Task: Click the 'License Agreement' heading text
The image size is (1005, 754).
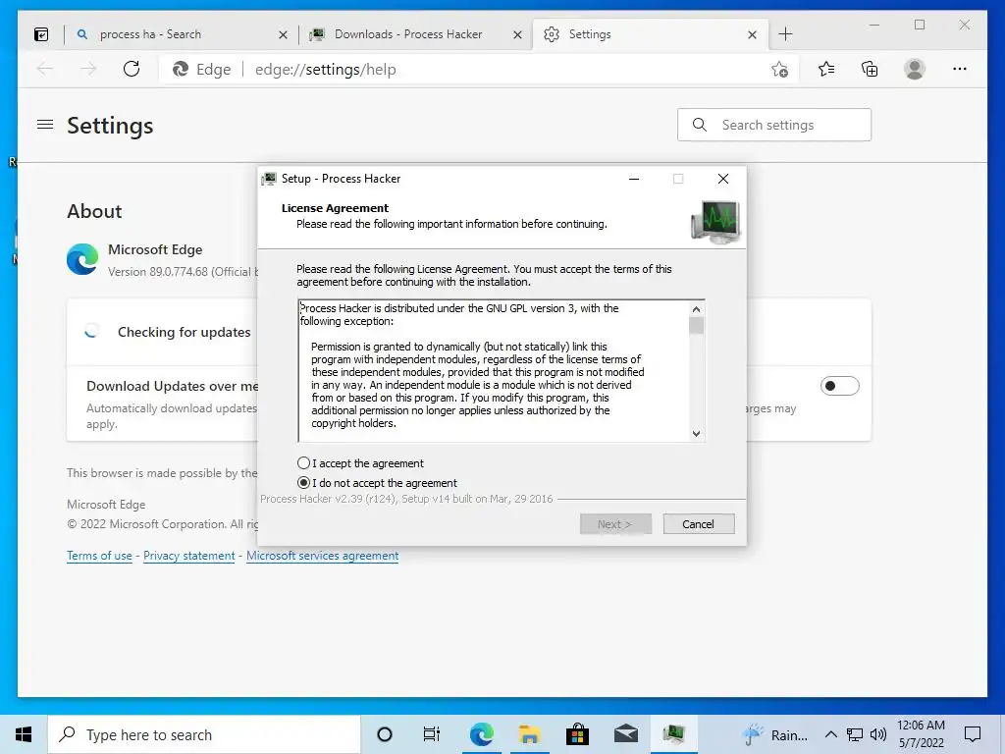Action: (336, 208)
